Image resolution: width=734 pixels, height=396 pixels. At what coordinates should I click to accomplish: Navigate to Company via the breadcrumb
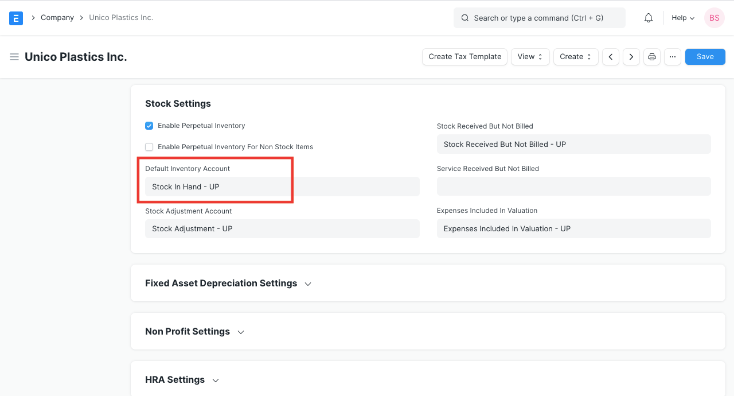(x=57, y=18)
